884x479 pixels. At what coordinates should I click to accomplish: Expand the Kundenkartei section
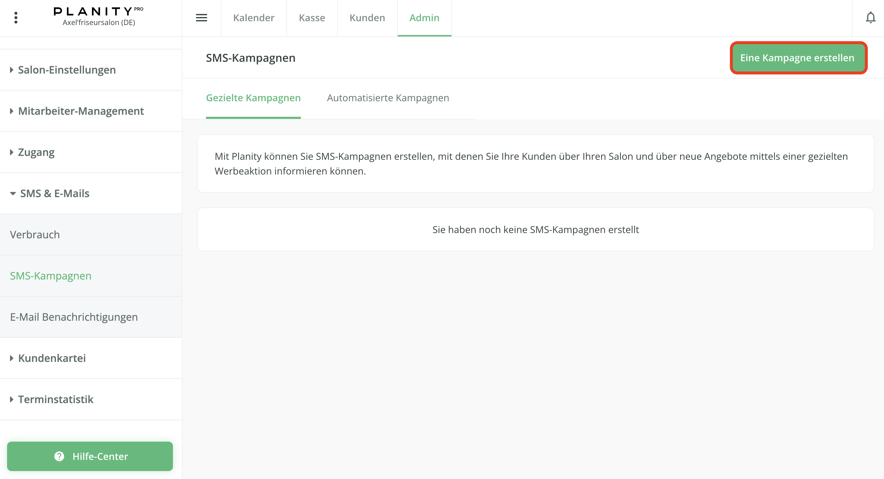[52, 358]
